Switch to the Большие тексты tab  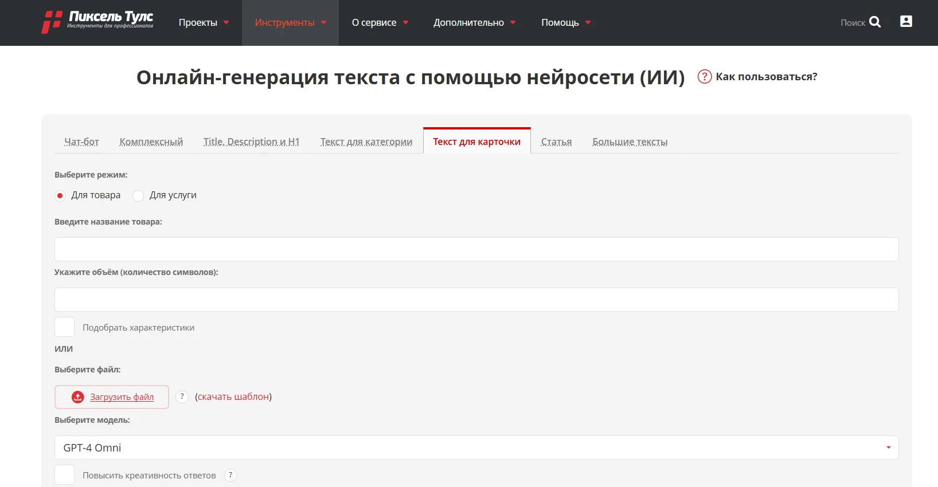tap(630, 142)
